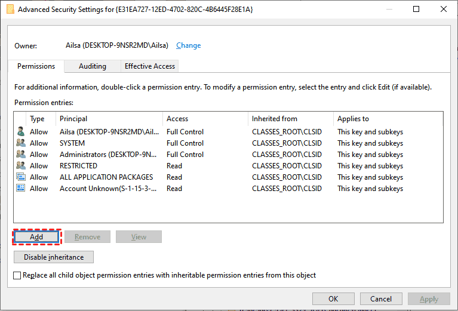
Task: Select the Permissions tab
Action: [36, 66]
